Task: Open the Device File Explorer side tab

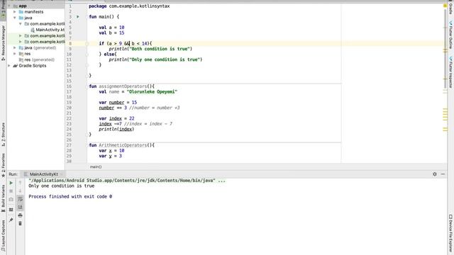Action: [450, 234]
